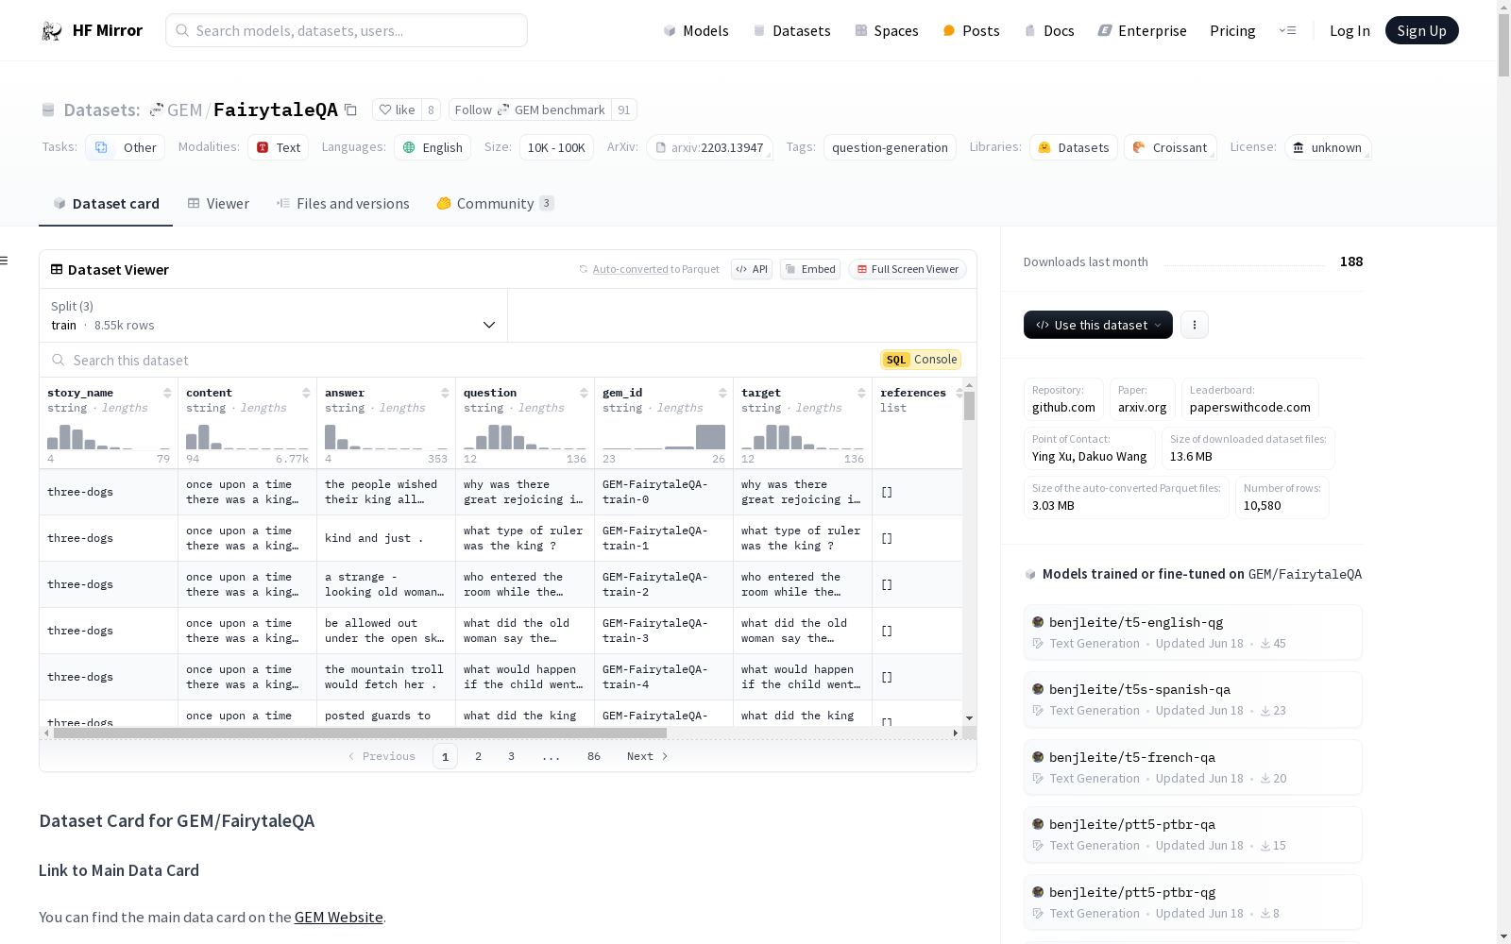This screenshot has width=1511, height=944.
Task: Sort by question column icon
Action: tap(584, 393)
